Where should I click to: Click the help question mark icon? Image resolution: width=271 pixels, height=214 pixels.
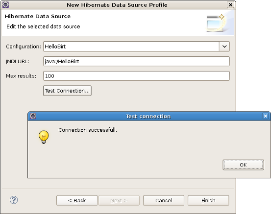(x=14, y=200)
